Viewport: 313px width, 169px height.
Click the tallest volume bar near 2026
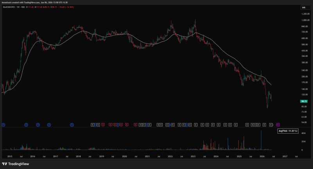point(261,140)
